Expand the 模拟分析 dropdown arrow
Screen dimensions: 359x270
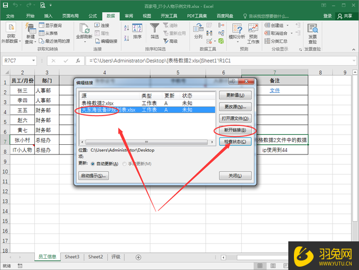click(x=237, y=42)
